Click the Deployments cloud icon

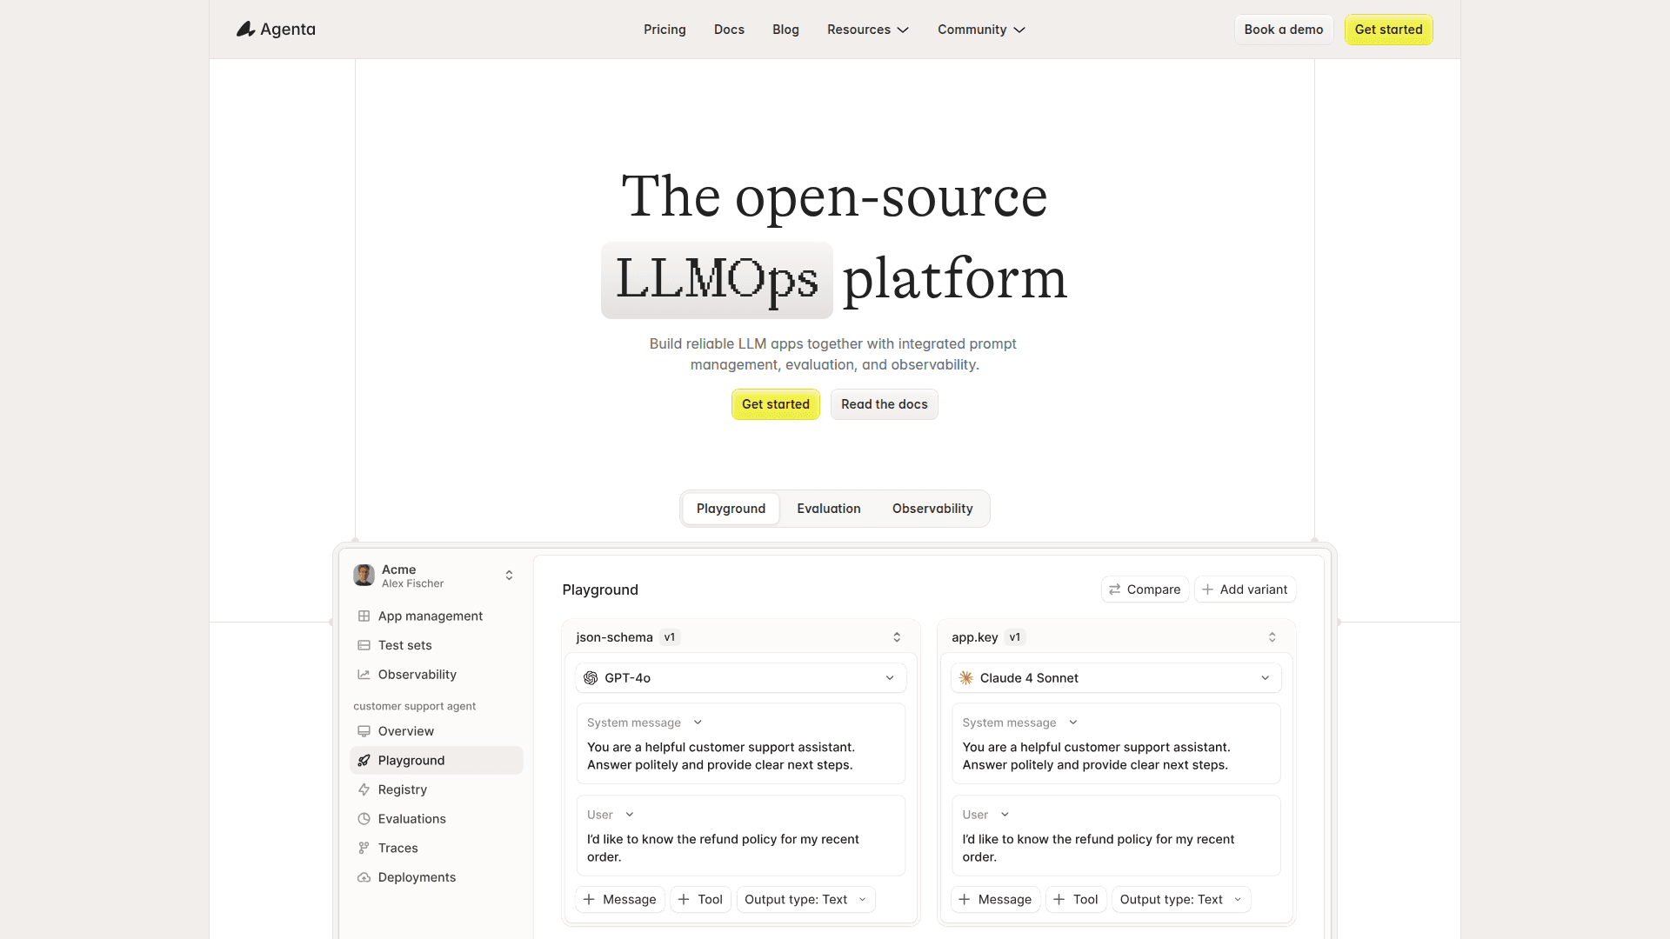[x=364, y=877]
